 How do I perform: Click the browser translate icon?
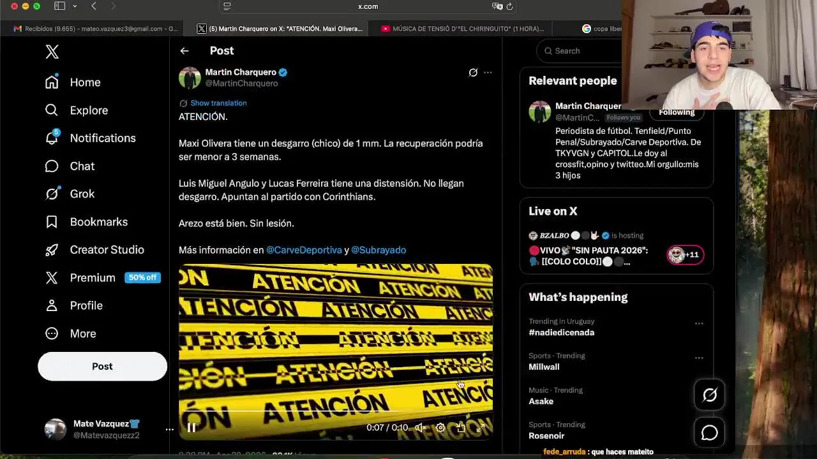(497, 6)
